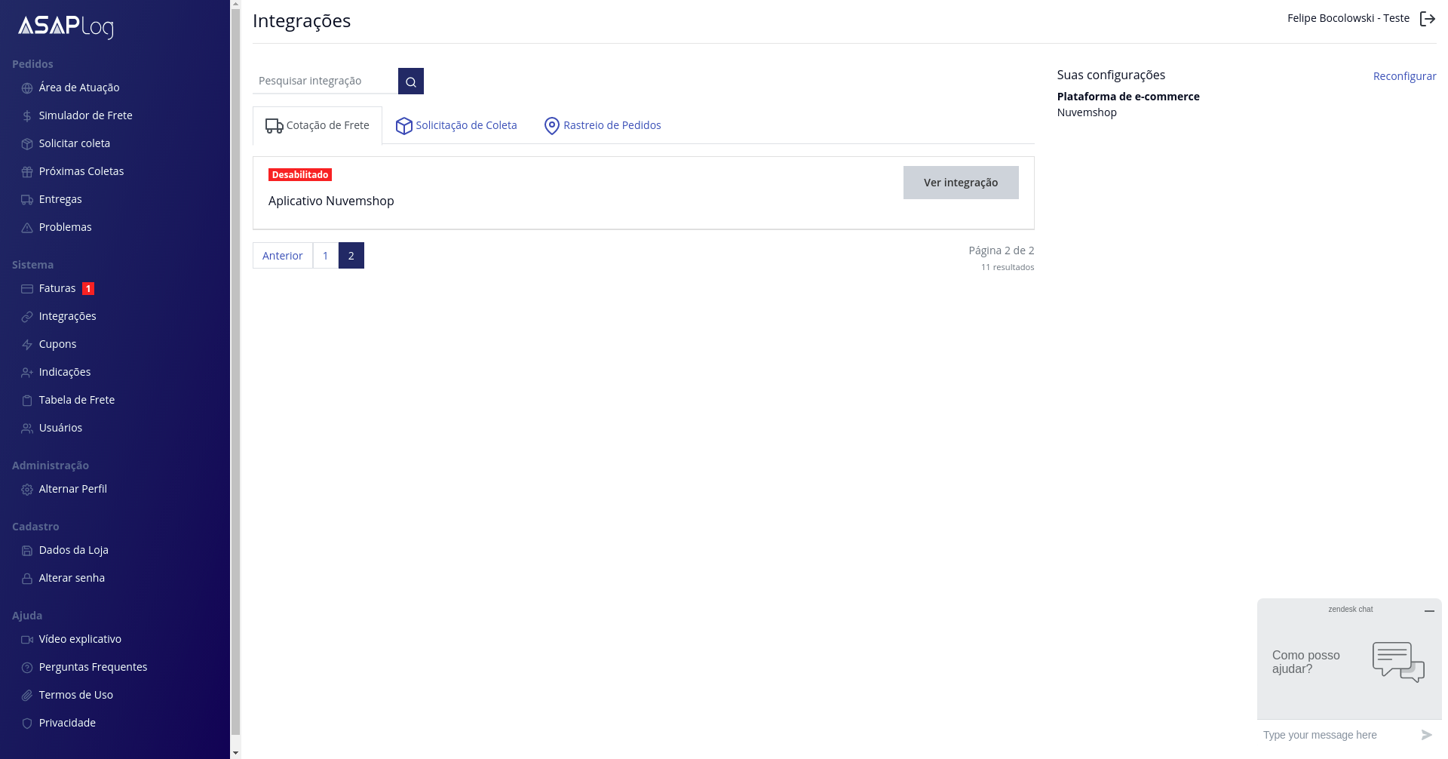Viewport: 1448px width, 759px height.
Task: Click the ASAPLog logo
Action: tap(66, 26)
